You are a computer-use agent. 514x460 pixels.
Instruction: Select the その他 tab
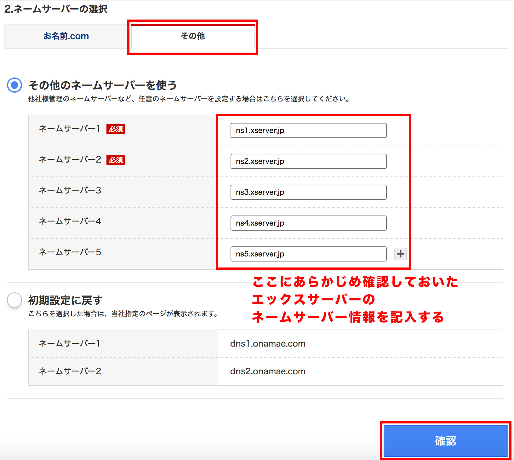click(193, 36)
